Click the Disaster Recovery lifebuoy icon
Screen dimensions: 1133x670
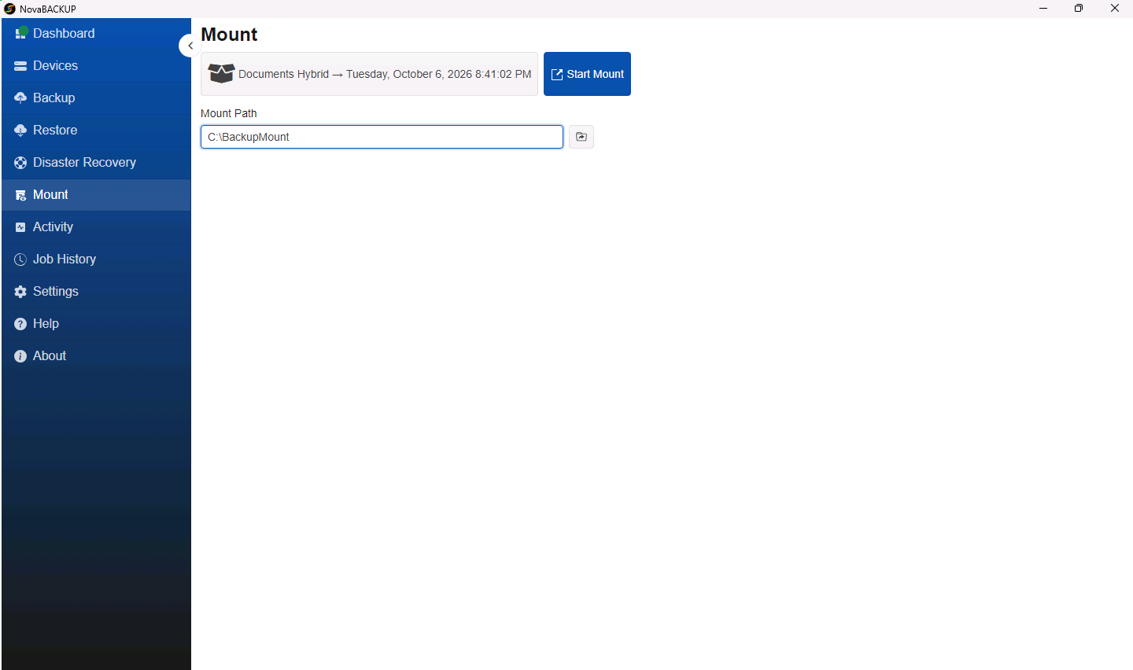[x=20, y=163]
